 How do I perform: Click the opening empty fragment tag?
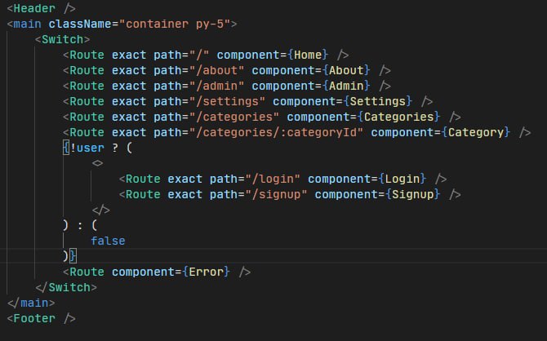[x=98, y=163]
